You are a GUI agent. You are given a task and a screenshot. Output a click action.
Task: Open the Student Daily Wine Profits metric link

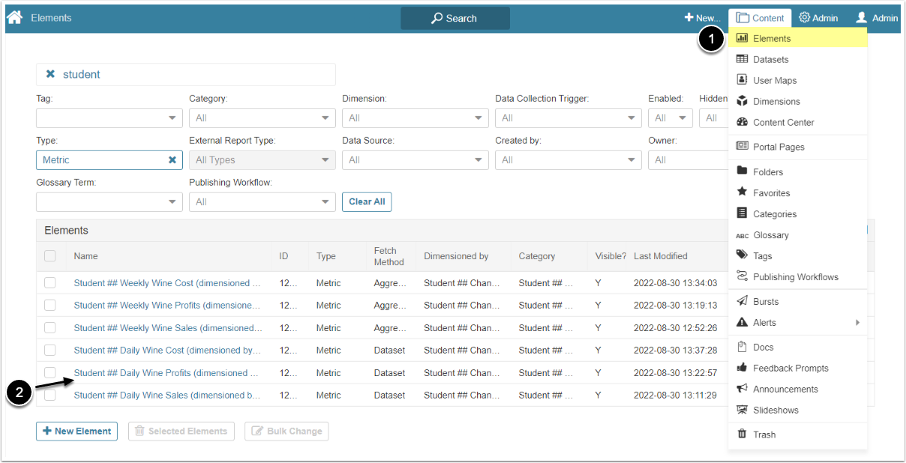coord(166,373)
